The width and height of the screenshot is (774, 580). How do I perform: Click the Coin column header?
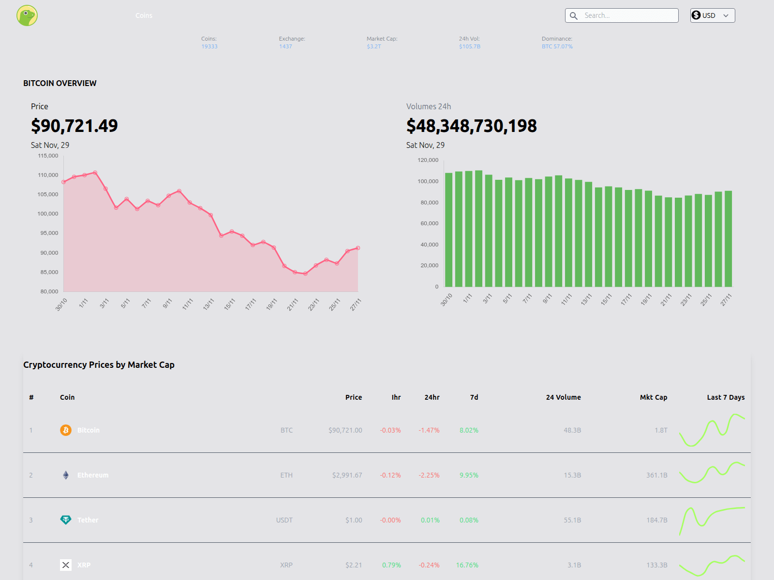67,397
